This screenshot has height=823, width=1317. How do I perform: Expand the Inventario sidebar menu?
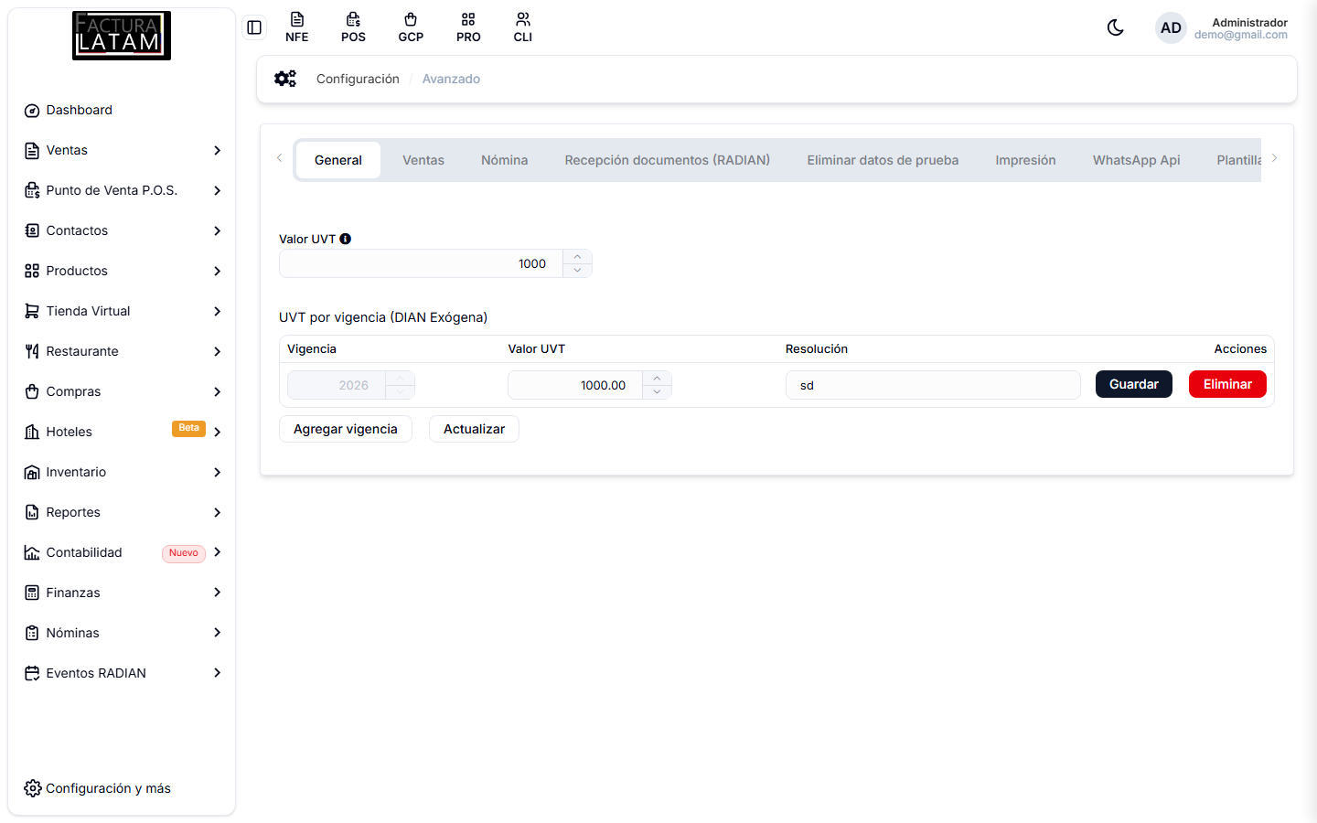123,472
